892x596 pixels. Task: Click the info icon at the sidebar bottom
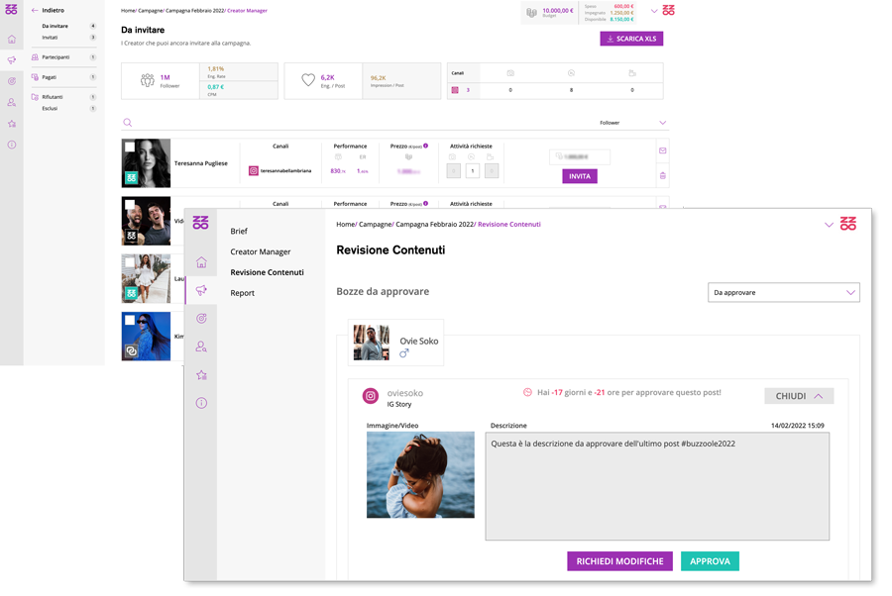(12, 145)
